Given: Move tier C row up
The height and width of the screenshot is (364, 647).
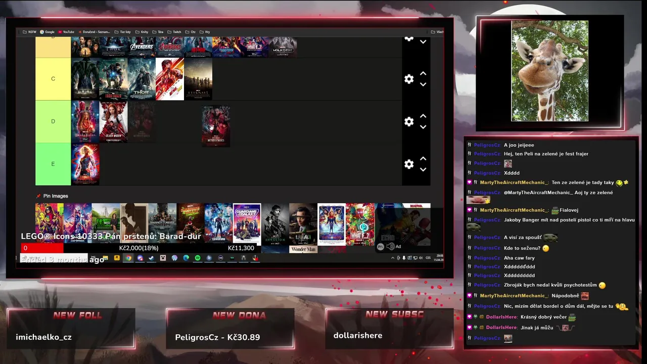Looking at the screenshot, I should click(x=423, y=74).
